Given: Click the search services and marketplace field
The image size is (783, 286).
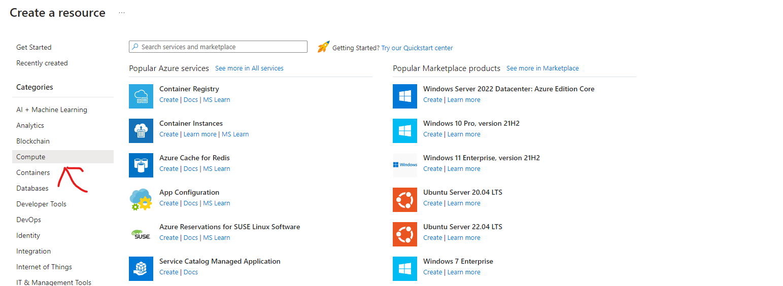Looking at the screenshot, I should click(x=218, y=47).
